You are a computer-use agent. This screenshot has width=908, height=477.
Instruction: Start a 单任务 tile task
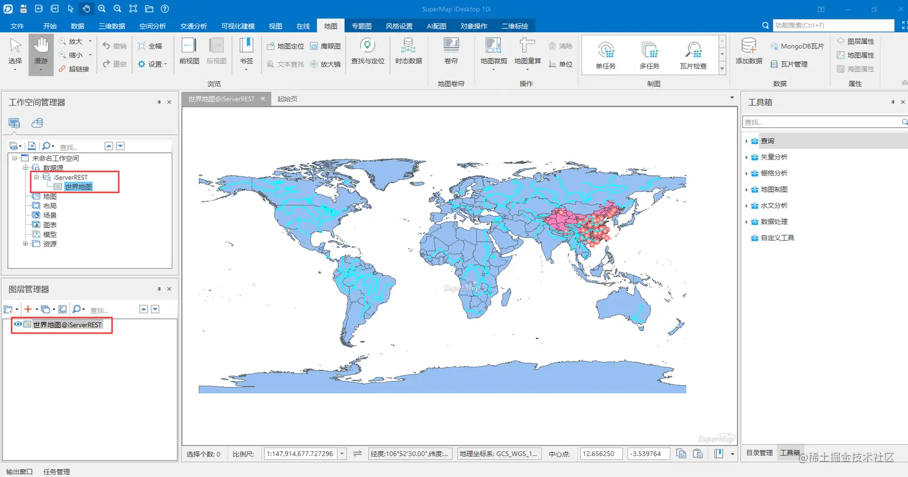[605, 55]
